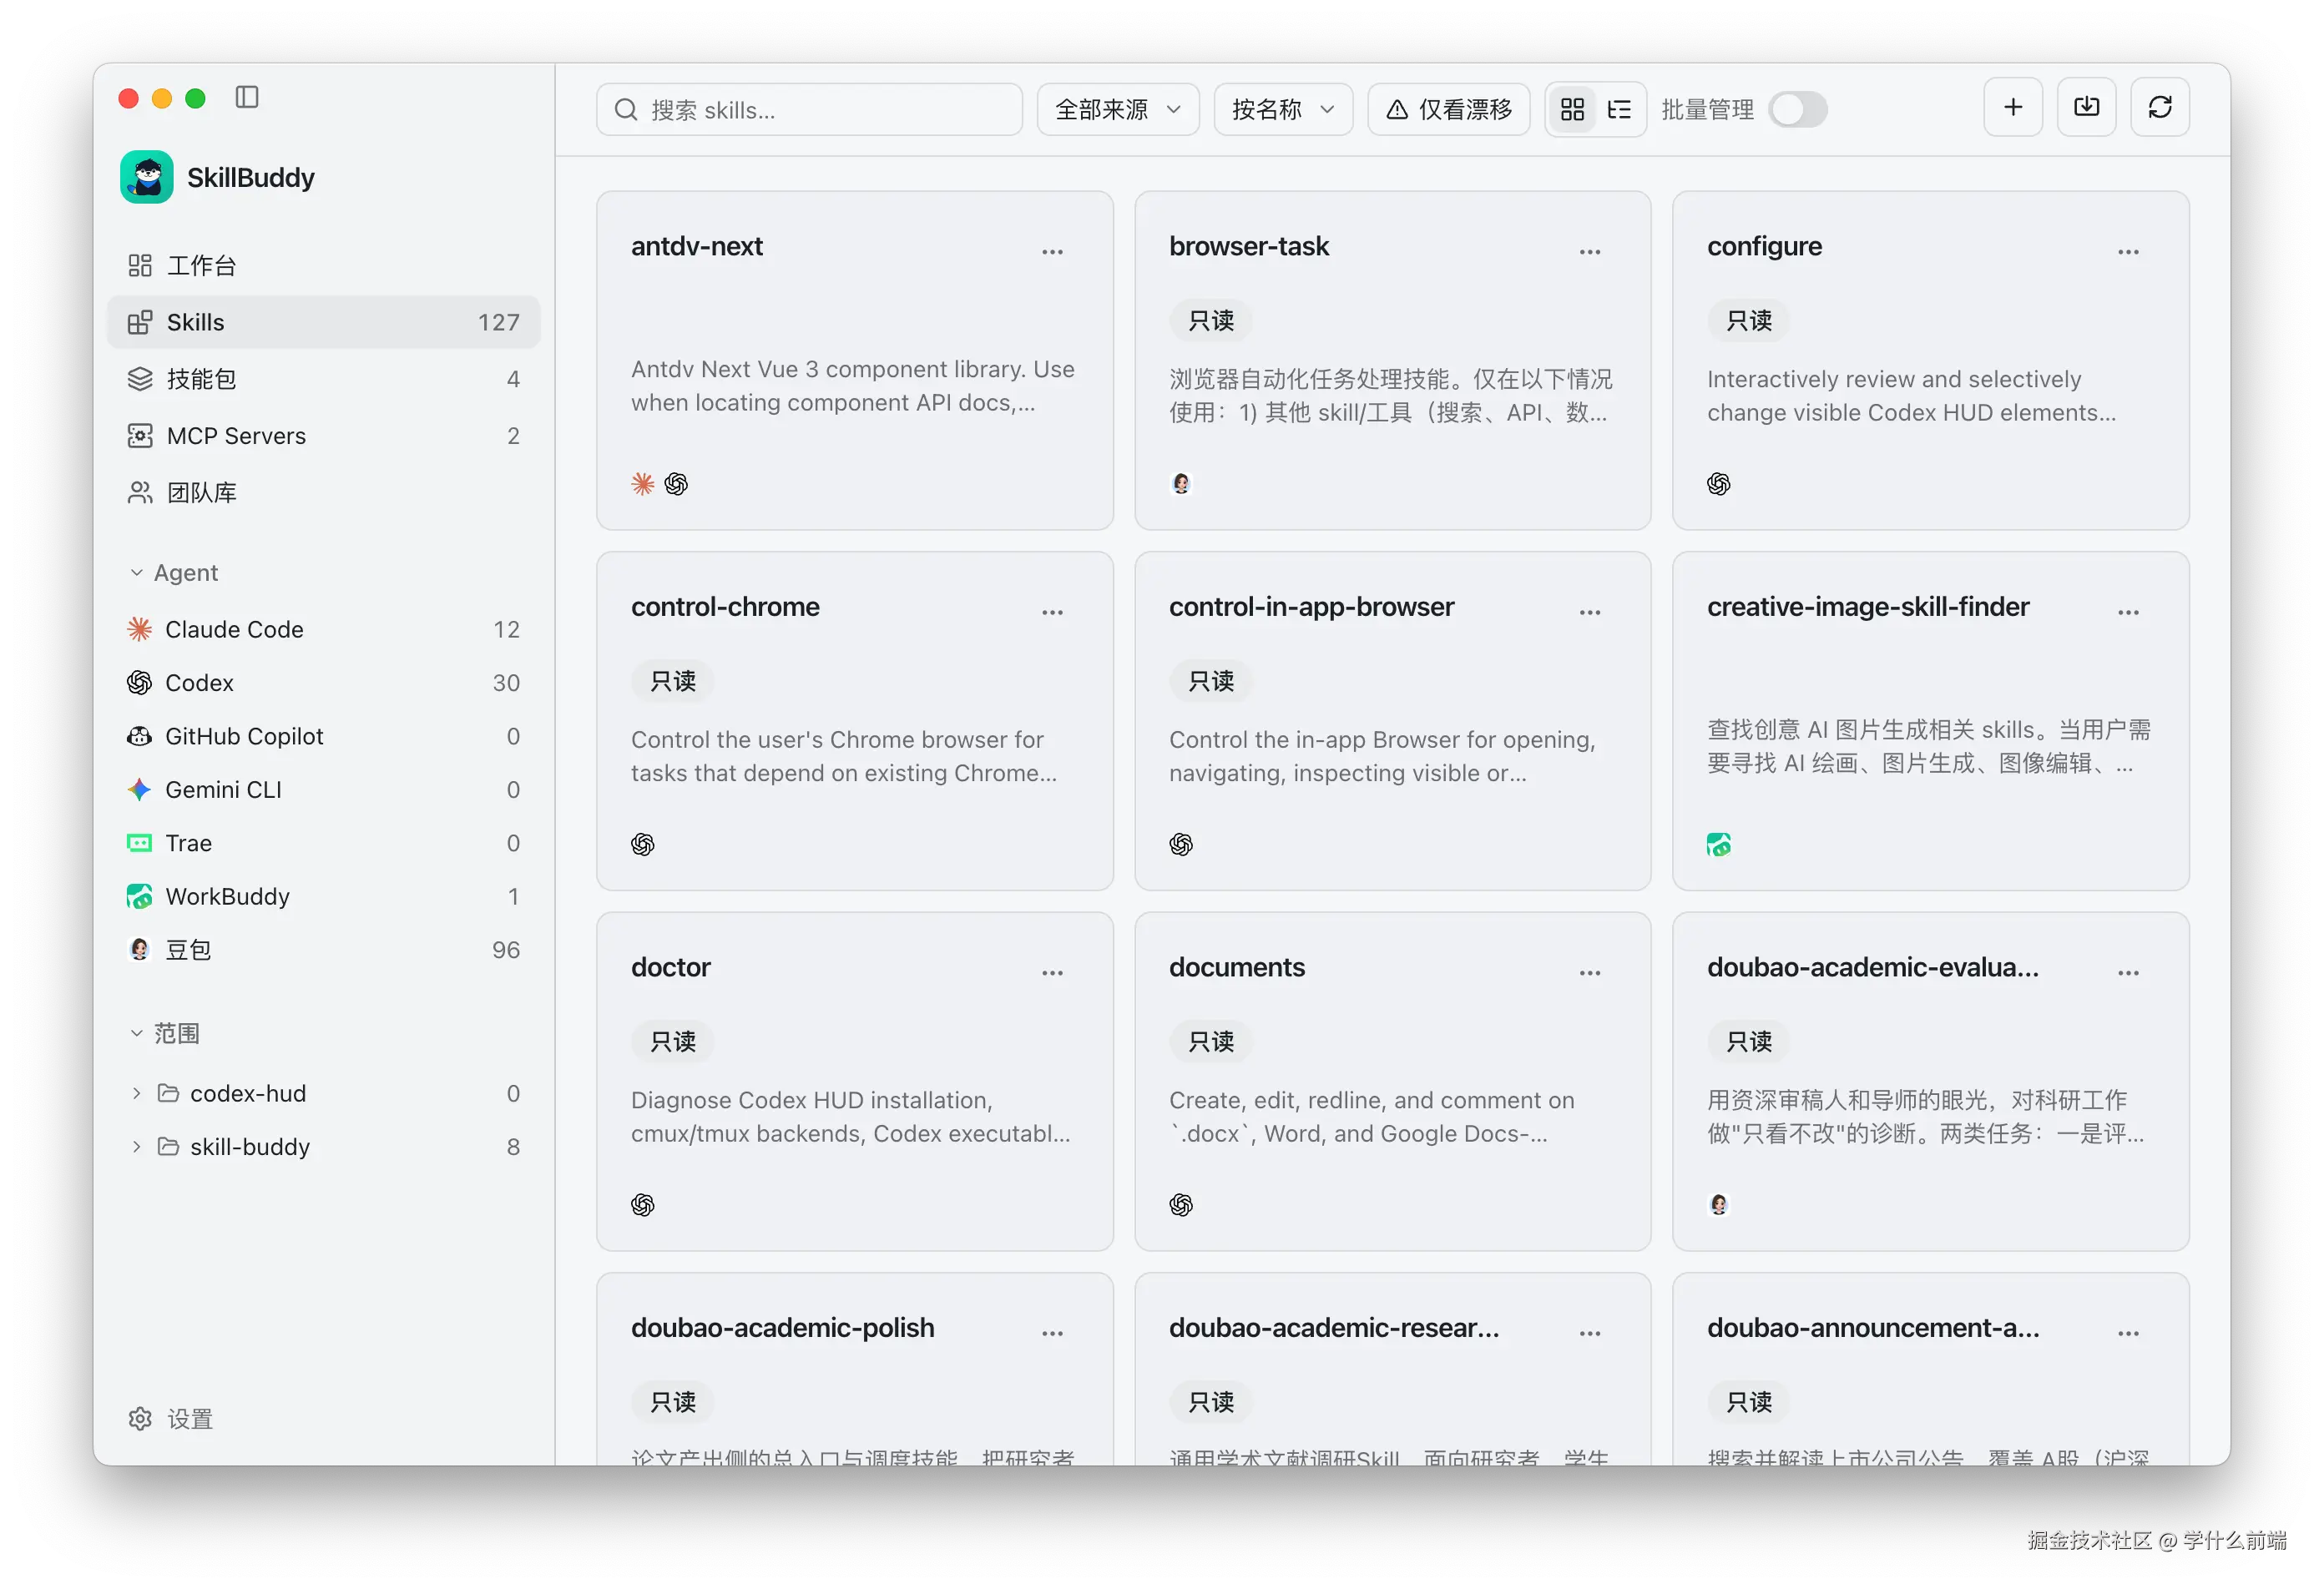Toggle the sidebar panel icon

point(246,97)
